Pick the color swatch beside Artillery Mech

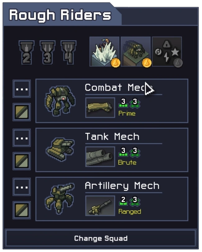[22, 210]
